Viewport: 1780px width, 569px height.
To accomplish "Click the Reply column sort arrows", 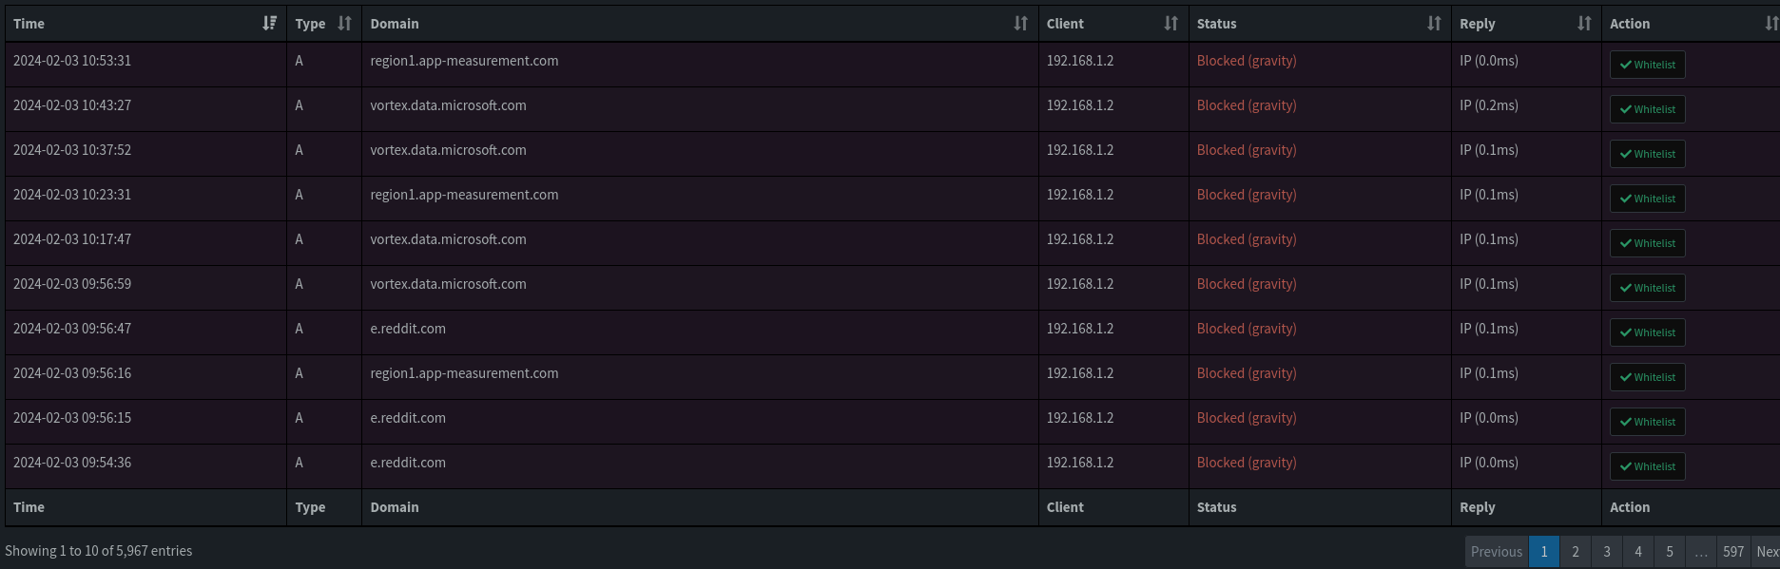I will pyautogui.click(x=1584, y=24).
